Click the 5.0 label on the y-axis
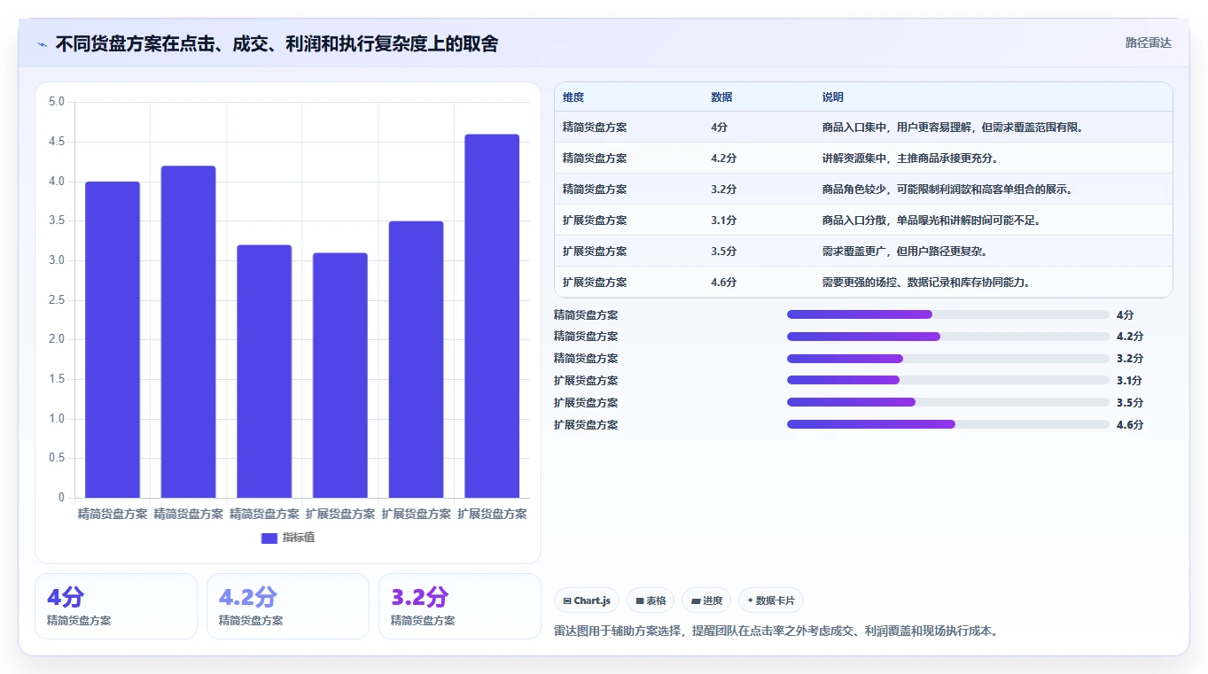The height and width of the screenshot is (674, 1208). tap(57, 102)
